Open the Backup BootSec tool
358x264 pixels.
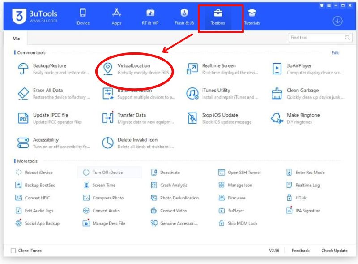[x=35, y=185]
